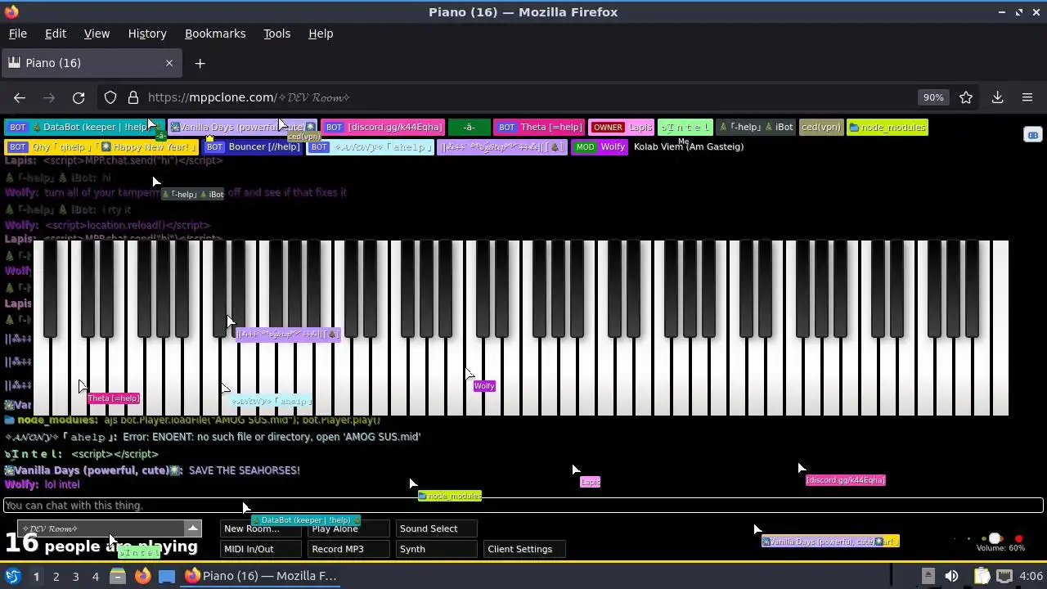Switch to workspace 2

(x=56, y=576)
